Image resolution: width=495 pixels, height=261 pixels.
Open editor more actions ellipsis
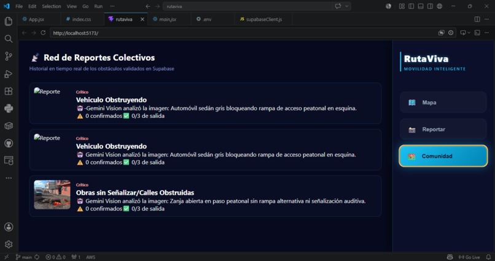(486, 19)
